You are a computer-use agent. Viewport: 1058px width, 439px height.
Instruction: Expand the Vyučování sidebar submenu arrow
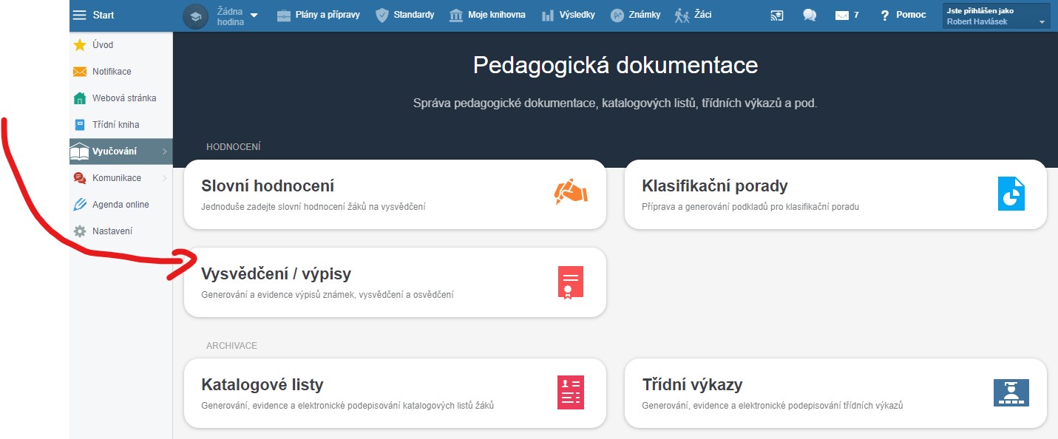[164, 152]
